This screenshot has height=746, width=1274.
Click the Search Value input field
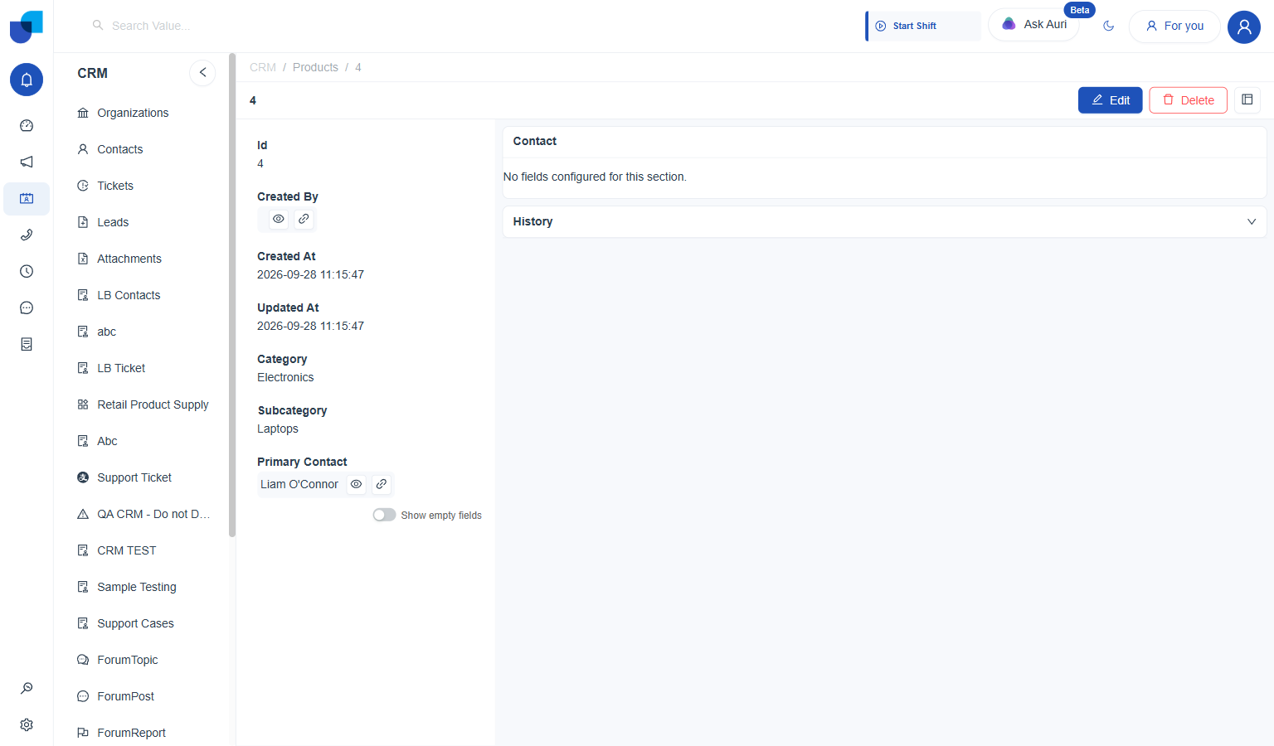click(149, 26)
